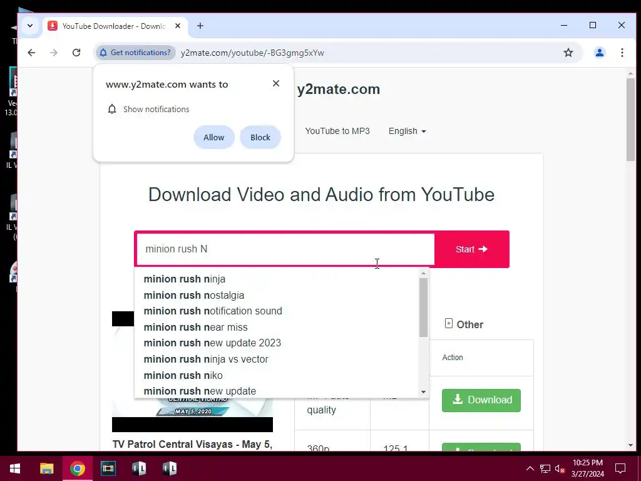Click the network tray icon
Screen dimensions: 641x481
coord(545,468)
